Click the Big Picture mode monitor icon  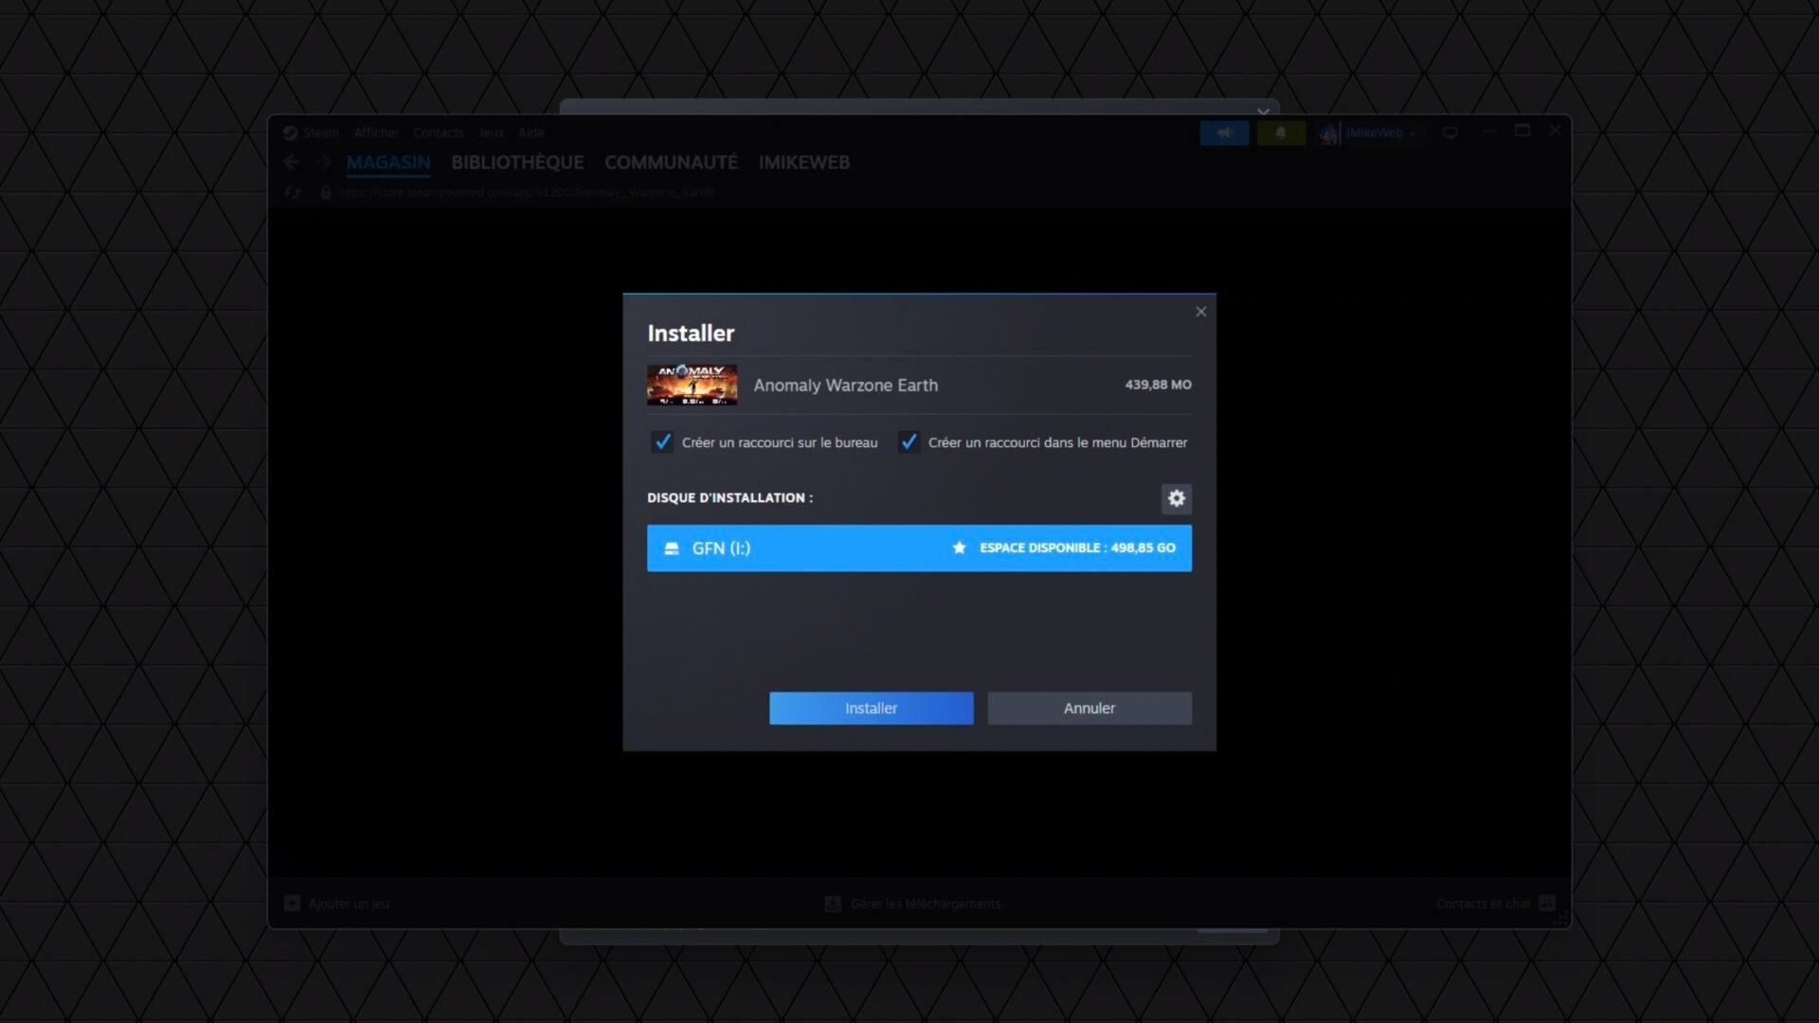1450,133
